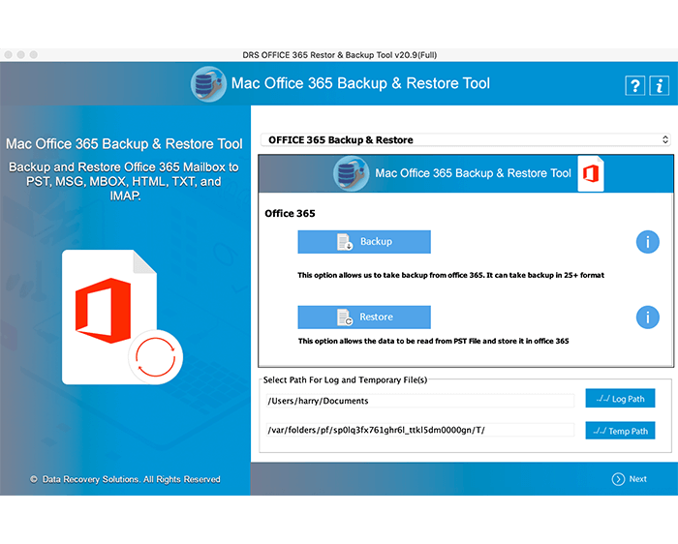Click the Office 365 section heading
This screenshot has height=544, width=678.
click(290, 214)
